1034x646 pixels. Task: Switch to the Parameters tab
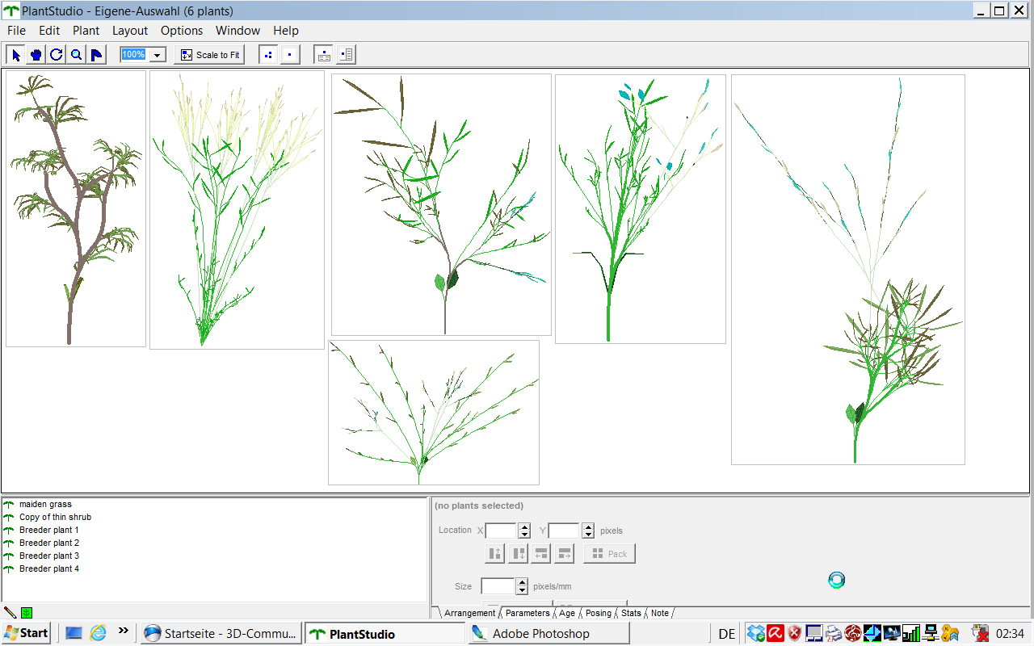[x=528, y=613]
